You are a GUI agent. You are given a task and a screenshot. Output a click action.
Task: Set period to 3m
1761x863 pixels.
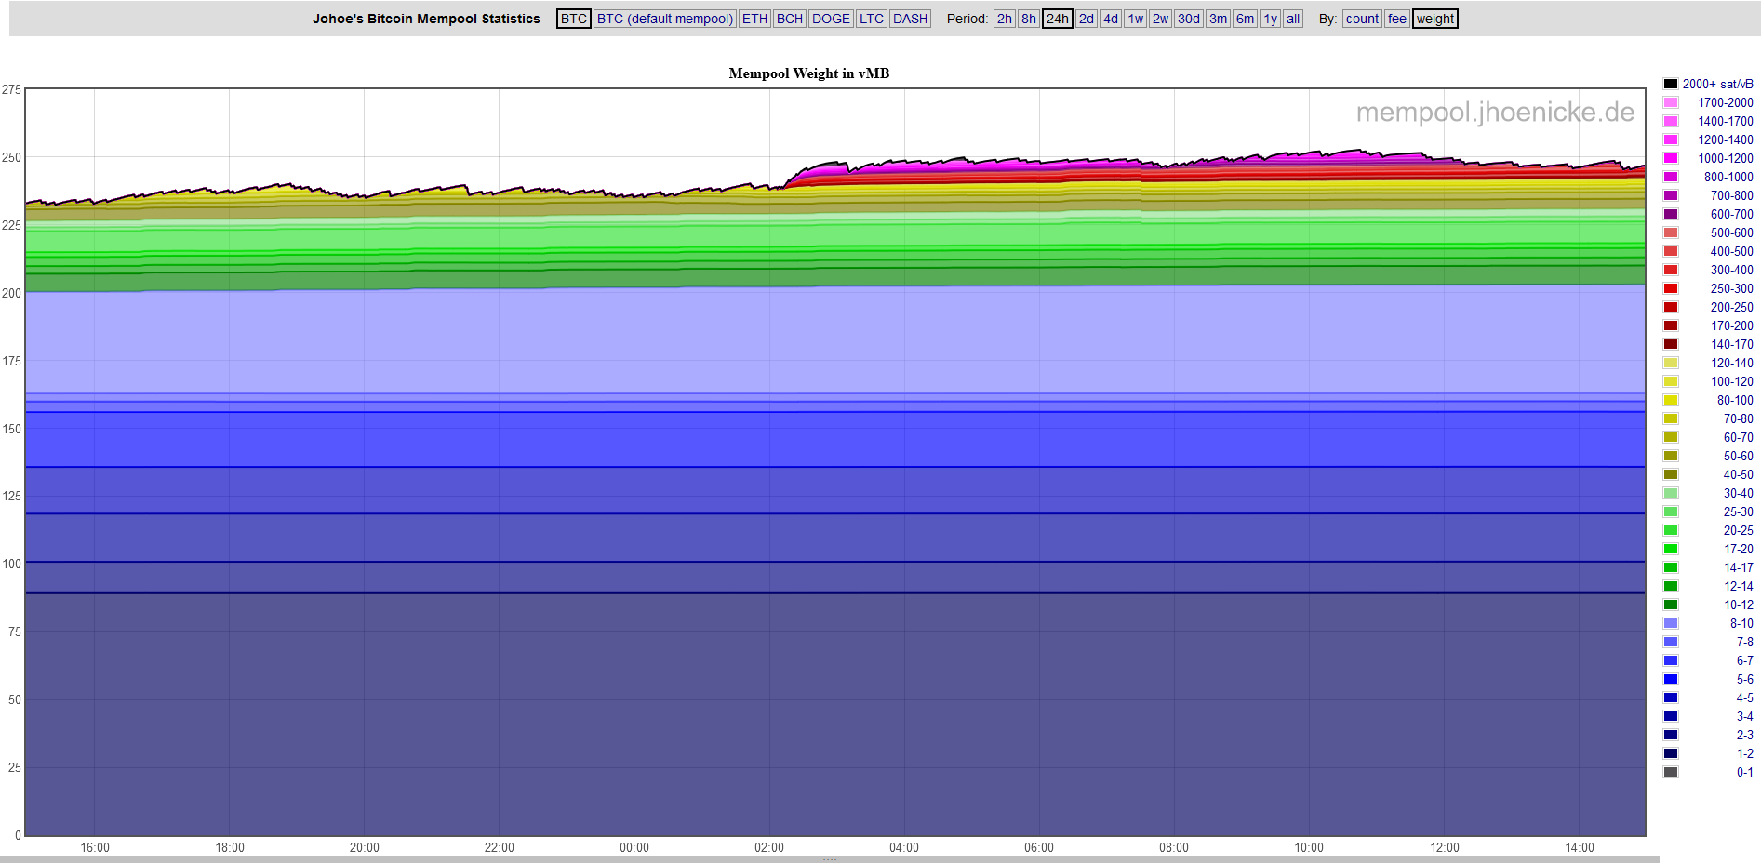1219,19
